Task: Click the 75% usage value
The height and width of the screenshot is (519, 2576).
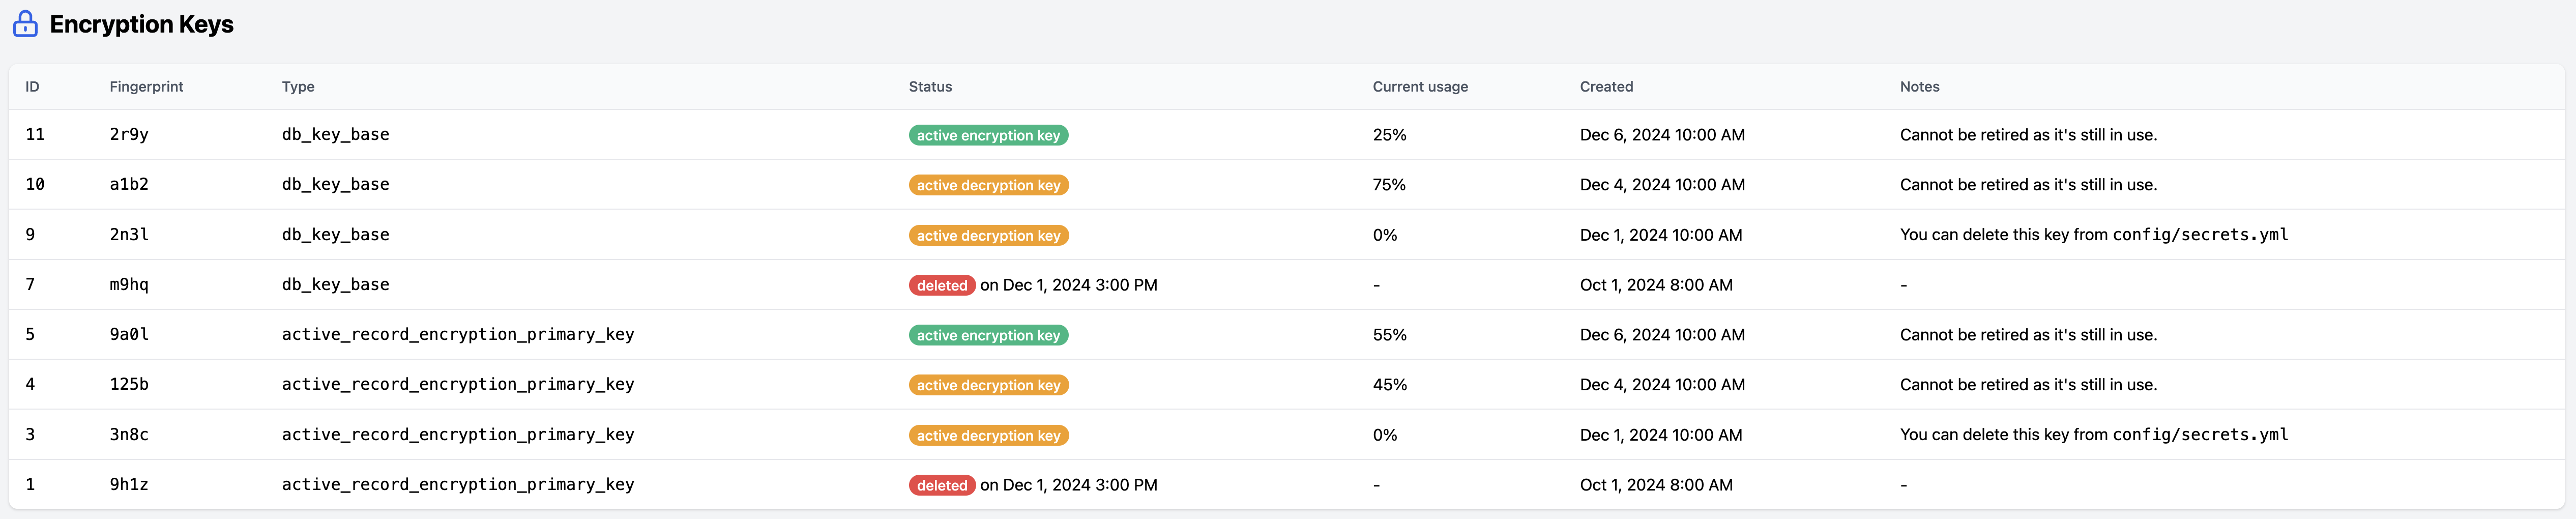Action: (x=1390, y=185)
